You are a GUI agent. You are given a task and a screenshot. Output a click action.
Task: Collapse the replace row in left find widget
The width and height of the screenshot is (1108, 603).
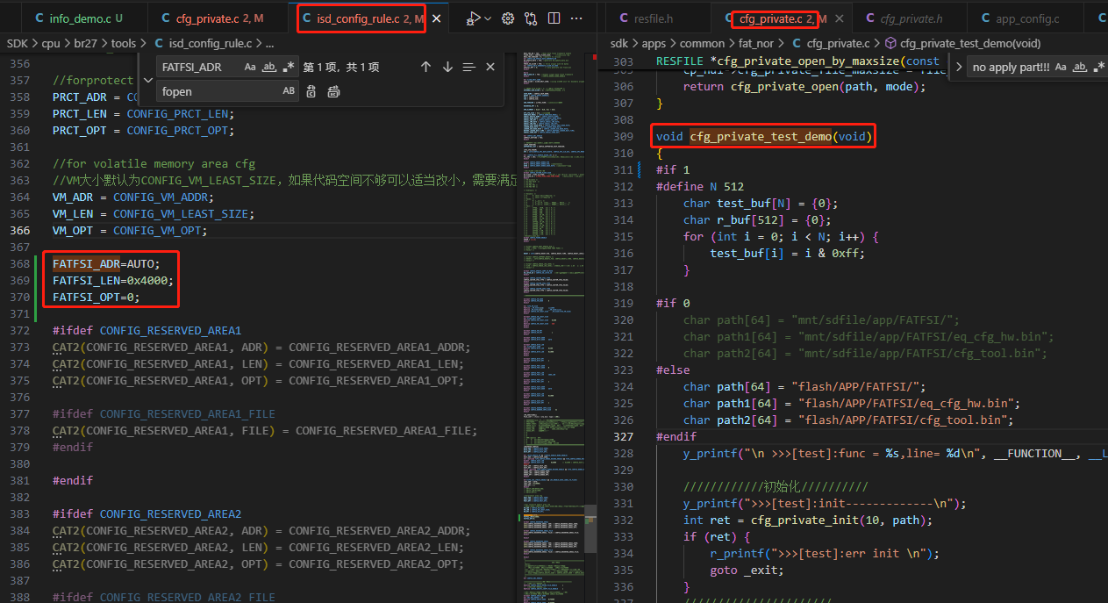click(148, 79)
